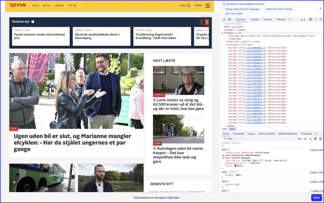This screenshot has height=203, width=324.
Task: Click the new style rule plus icon
Action: tap(310, 139)
